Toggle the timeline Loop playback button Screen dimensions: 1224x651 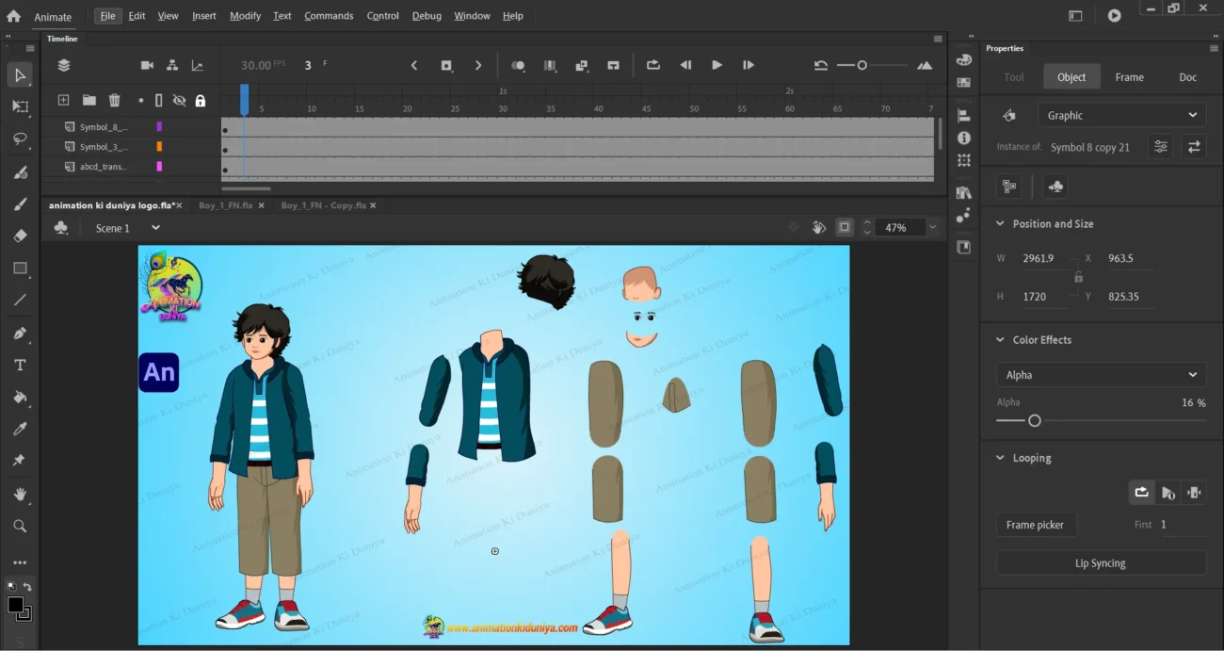pos(652,65)
